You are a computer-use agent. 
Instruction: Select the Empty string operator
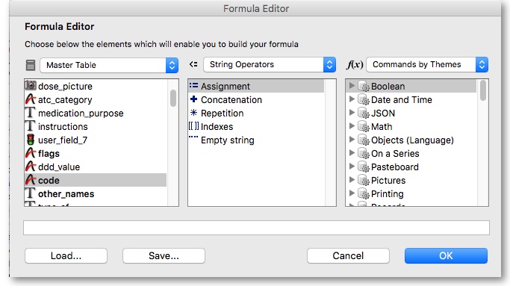click(227, 140)
